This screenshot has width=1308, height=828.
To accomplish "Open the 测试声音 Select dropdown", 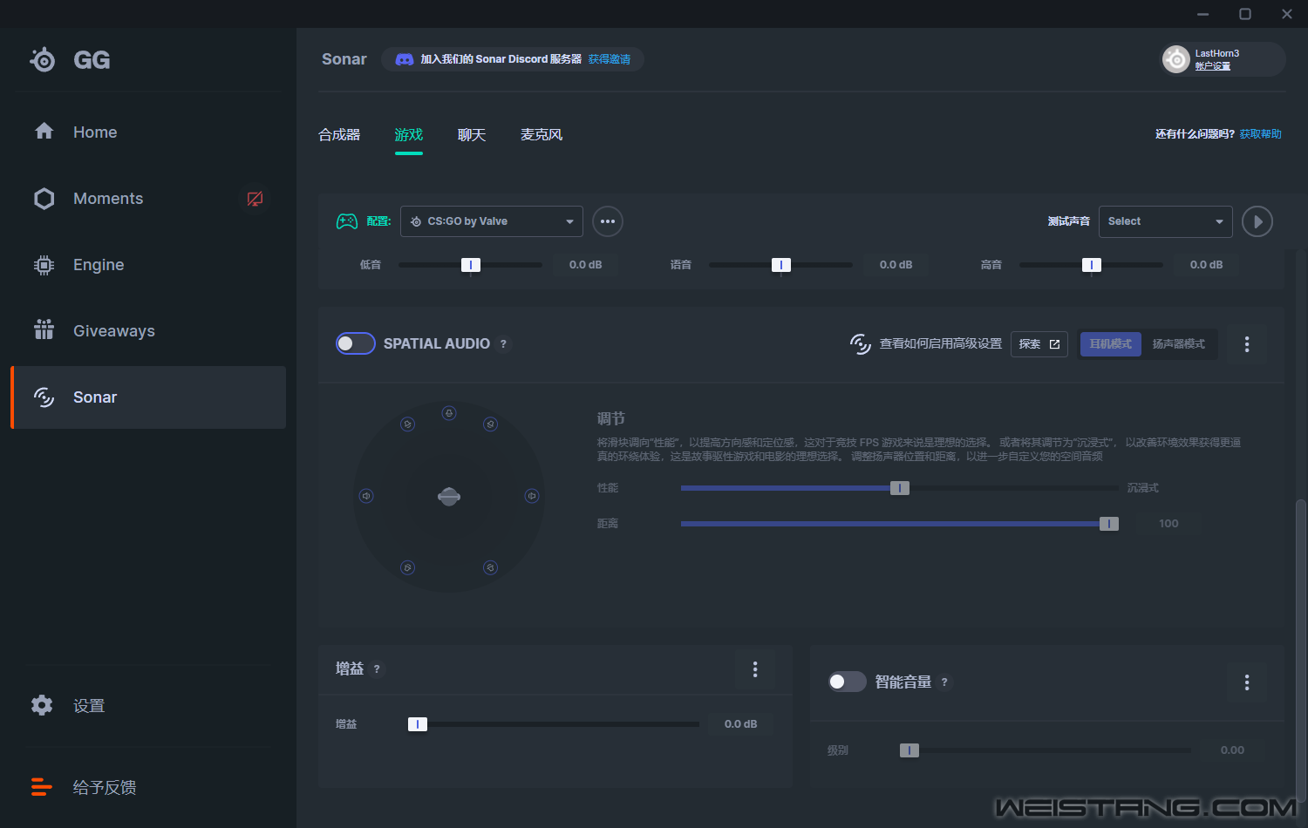I will [x=1165, y=221].
